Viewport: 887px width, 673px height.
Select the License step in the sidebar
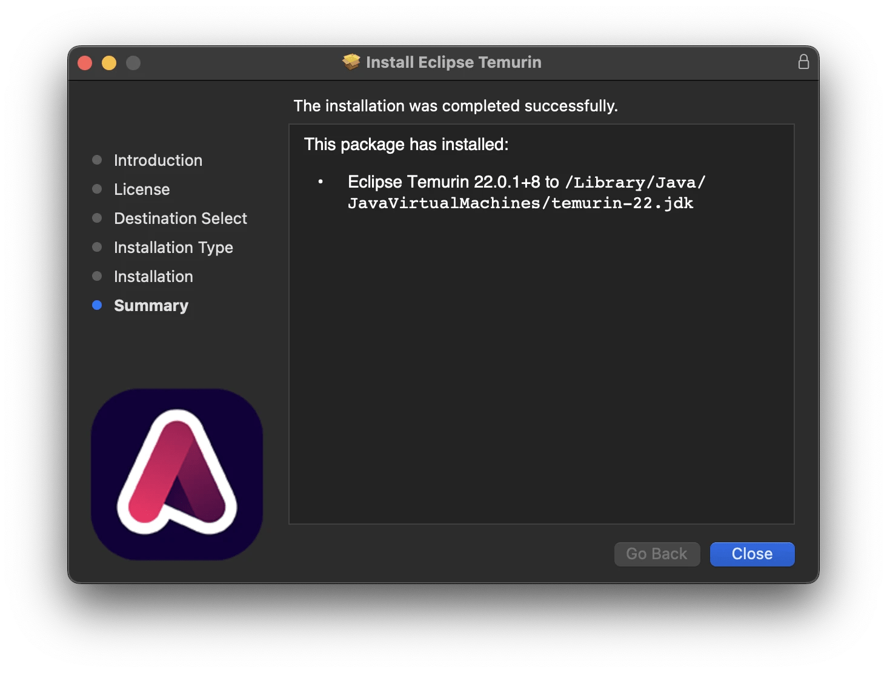[x=142, y=189]
